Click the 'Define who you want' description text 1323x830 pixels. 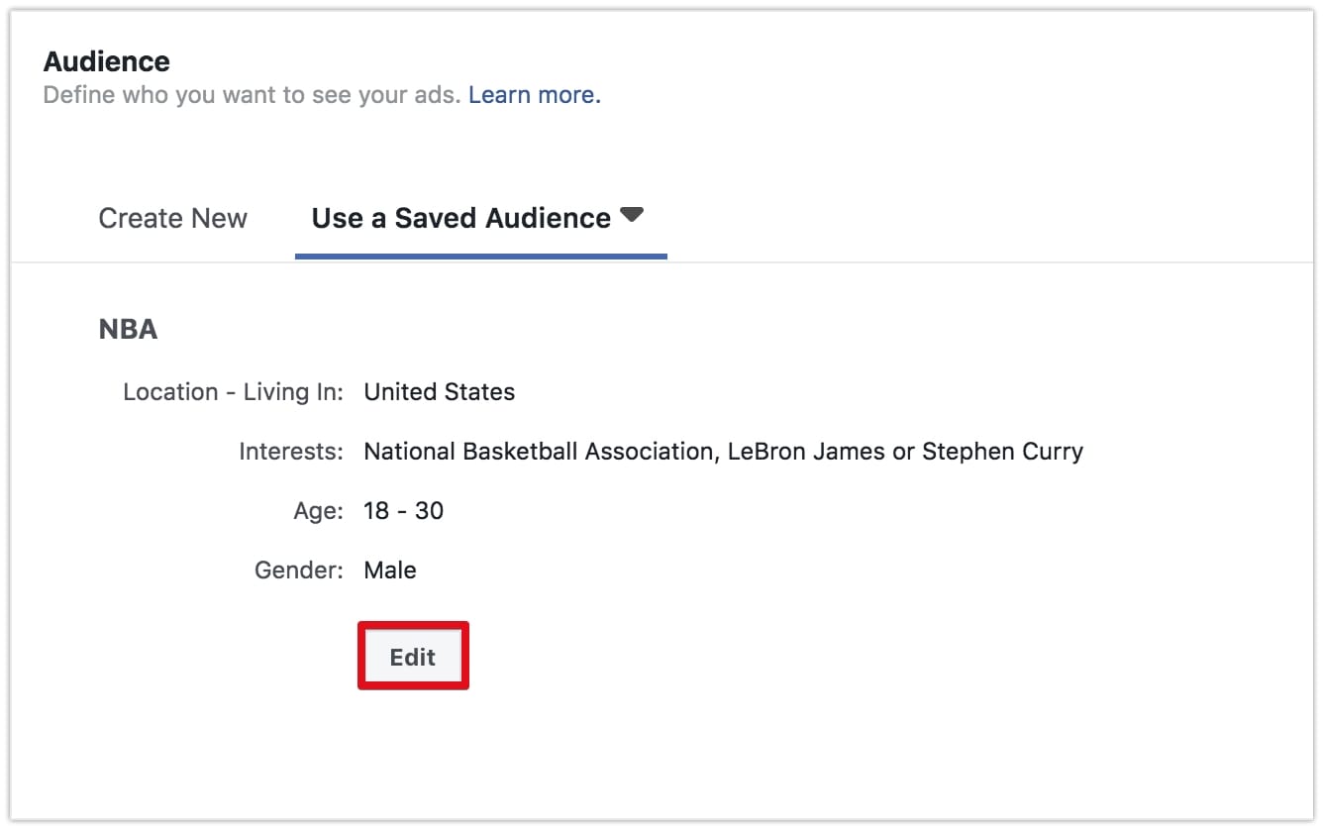point(252,95)
